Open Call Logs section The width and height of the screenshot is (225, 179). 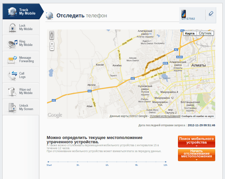(x=21, y=75)
